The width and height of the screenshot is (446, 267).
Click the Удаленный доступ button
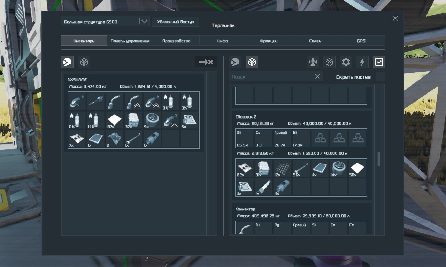point(175,22)
